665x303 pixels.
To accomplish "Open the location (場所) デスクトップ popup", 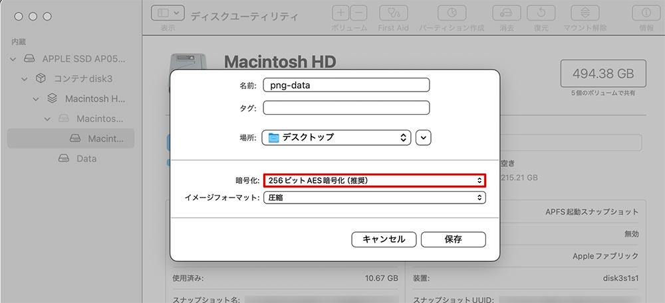I will [336, 138].
